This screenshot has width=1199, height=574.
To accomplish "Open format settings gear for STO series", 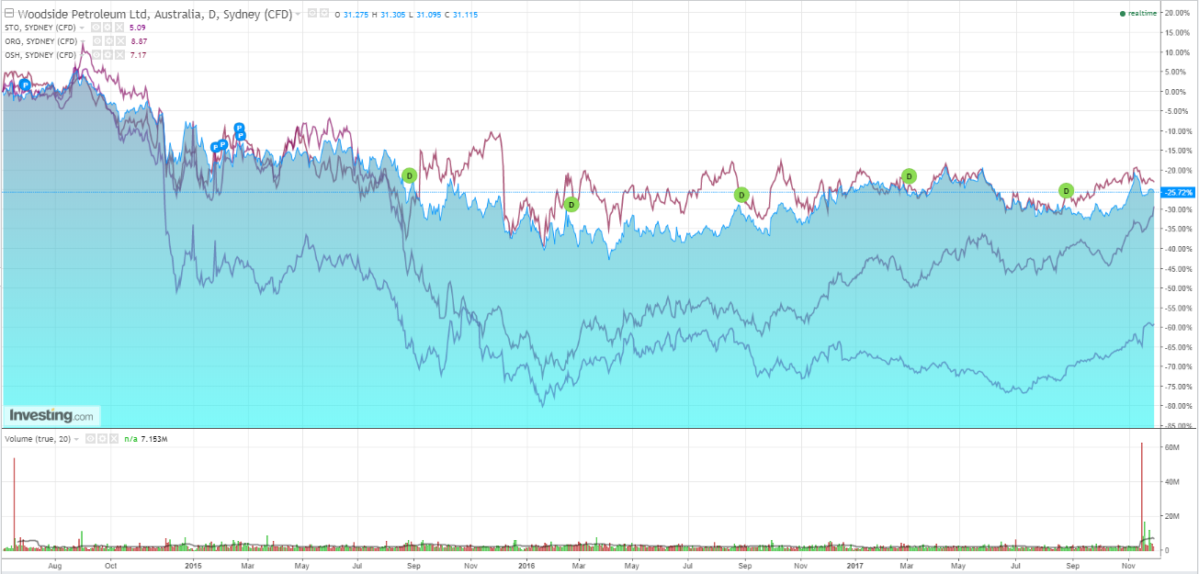I will pyautogui.click(x=107, y=28).
